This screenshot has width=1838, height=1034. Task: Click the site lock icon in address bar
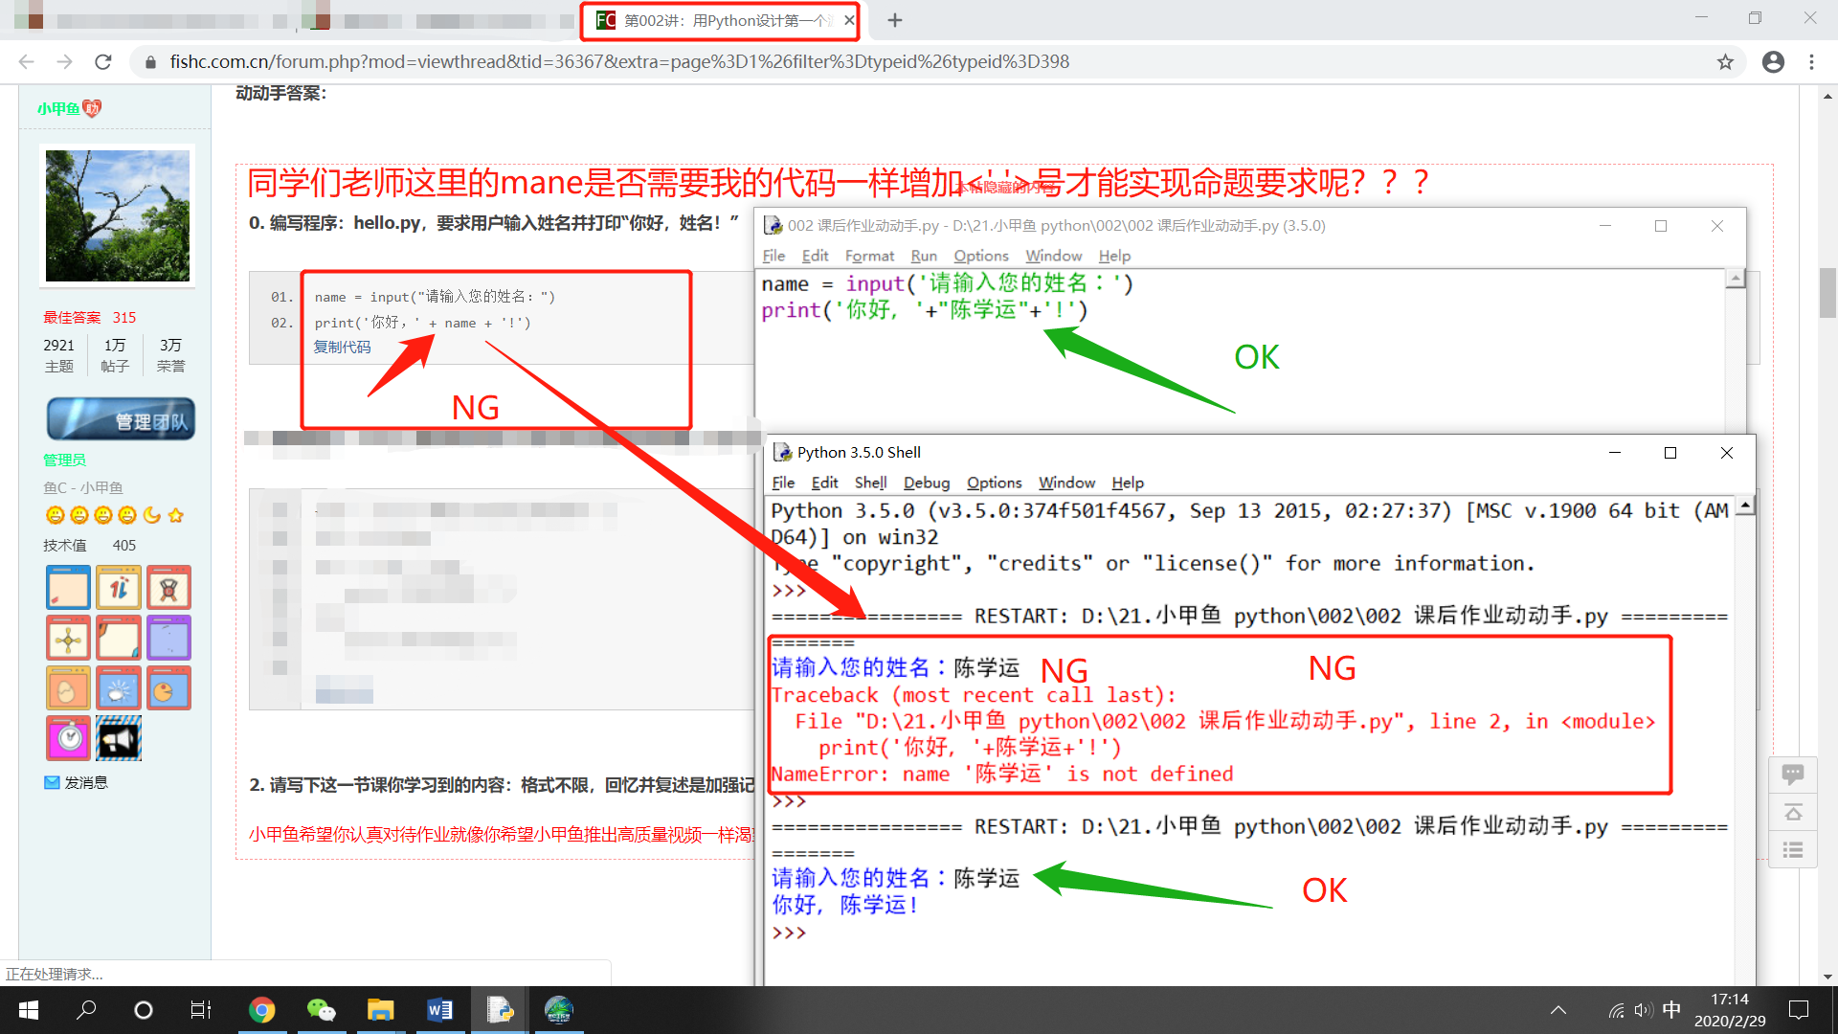click(x=150, y=62)
